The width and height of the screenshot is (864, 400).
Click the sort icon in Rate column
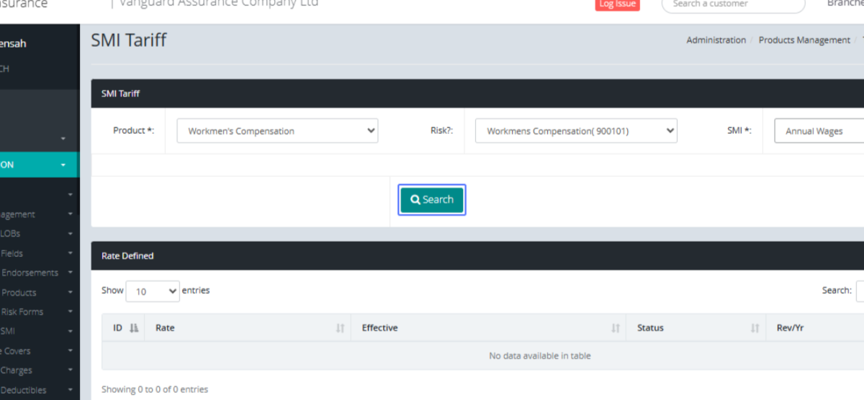tap(340, 328)
